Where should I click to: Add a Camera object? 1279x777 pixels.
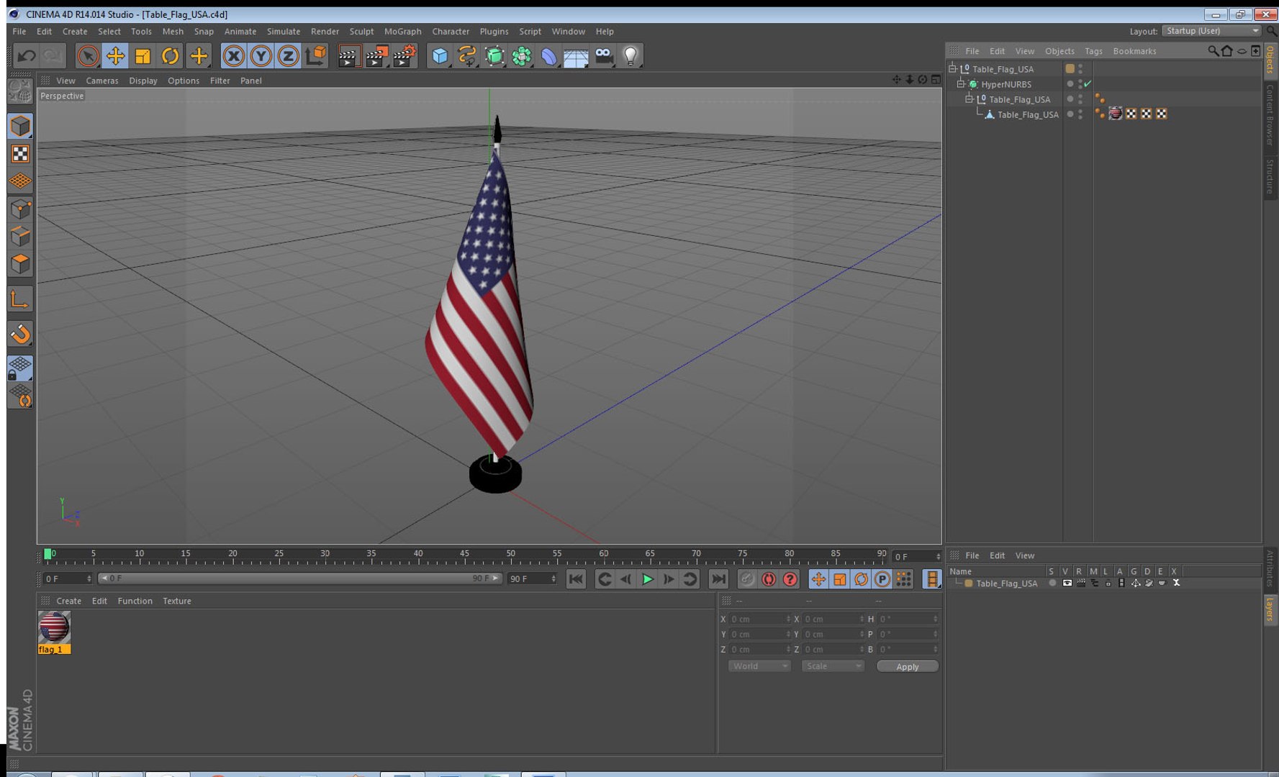point(604,56)
